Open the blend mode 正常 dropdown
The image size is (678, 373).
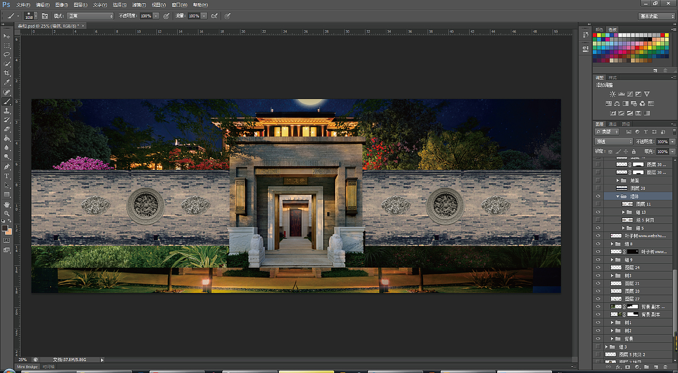[x=90, y=16]
